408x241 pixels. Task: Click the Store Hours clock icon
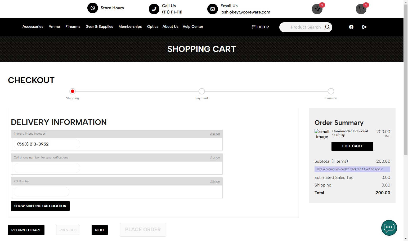(93, 8)
